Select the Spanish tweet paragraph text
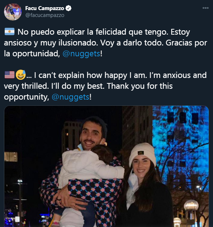 tap(105, 43)
